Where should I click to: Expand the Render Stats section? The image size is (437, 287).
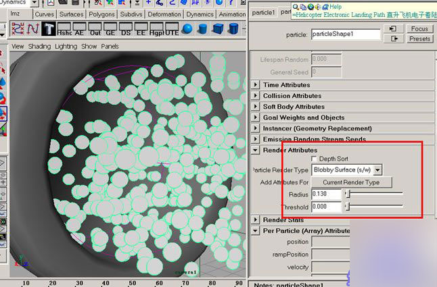tap(255, 219)
